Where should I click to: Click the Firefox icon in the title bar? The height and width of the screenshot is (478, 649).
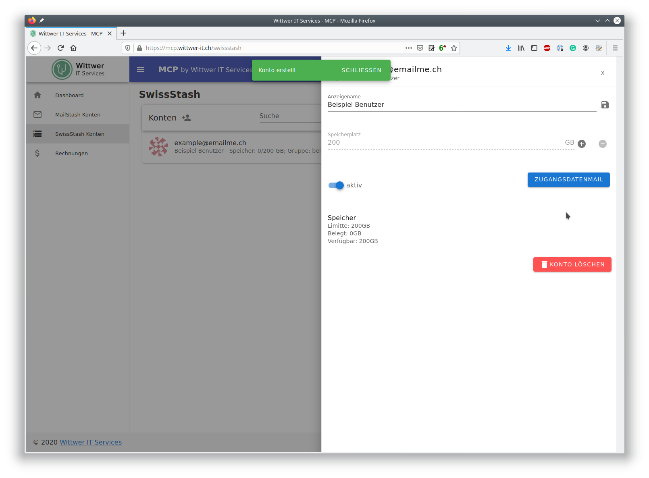(x=32, y=21)
